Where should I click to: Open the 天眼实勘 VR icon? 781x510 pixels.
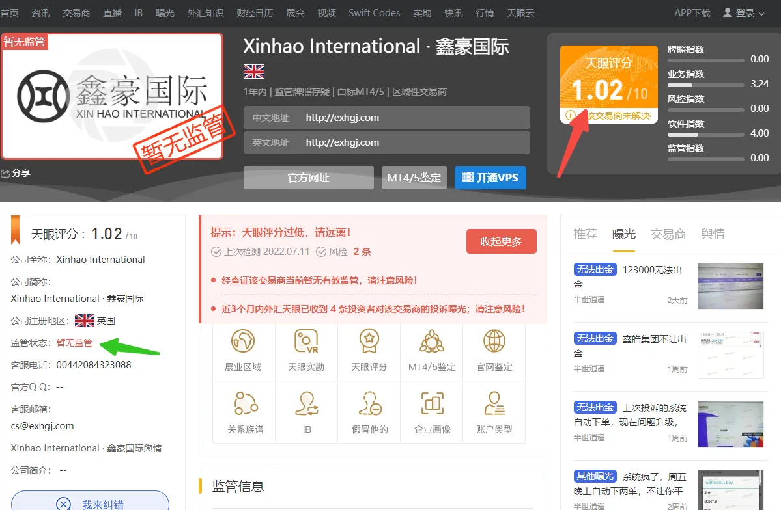click(306, 342)
